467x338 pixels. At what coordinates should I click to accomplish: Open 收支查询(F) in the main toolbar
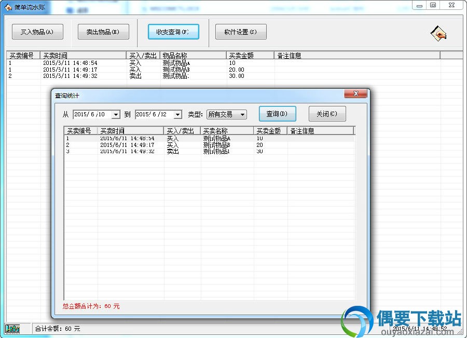tap(173, 32)
